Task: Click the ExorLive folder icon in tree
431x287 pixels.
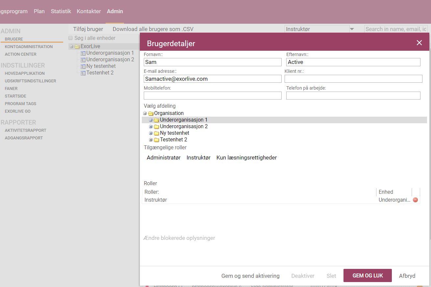Action: tap(77, 46)
